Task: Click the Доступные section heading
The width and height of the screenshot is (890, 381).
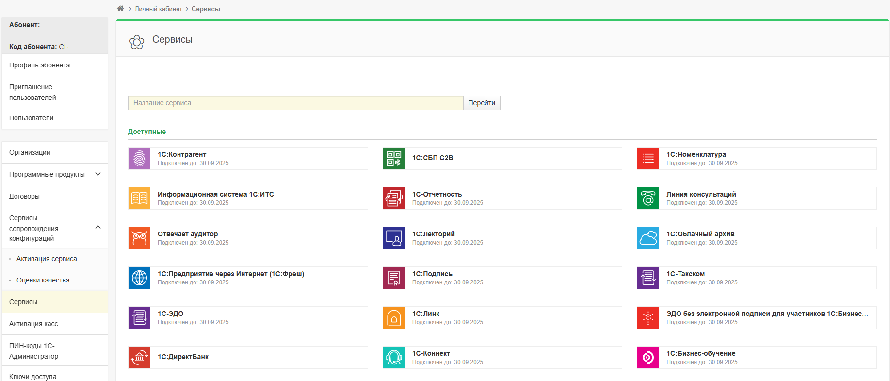Action: coord(147,132)
